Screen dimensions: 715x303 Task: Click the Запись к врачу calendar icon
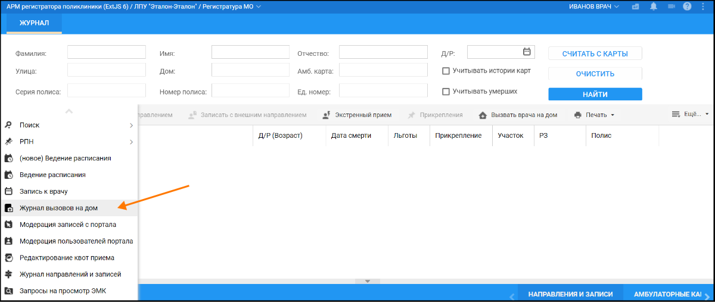8,191
